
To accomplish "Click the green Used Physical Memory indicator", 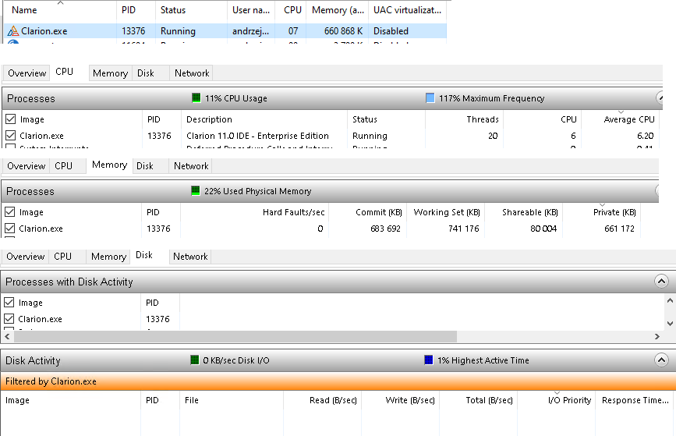I will tap(196, 191).
